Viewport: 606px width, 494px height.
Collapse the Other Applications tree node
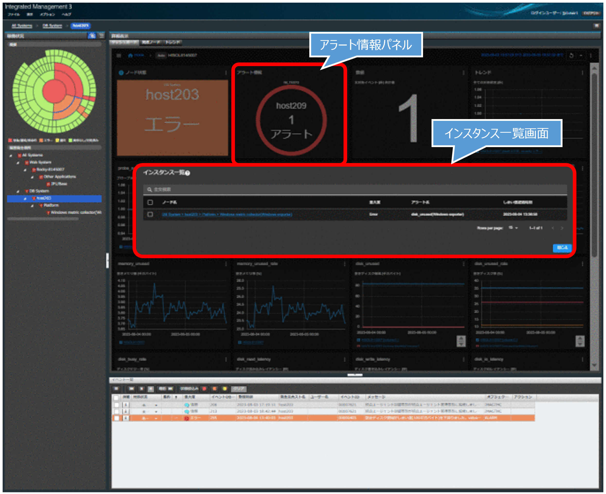(x=32, y=177)
